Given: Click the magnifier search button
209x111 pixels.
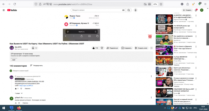Looking at the screenshot, I should pos(129,10).
